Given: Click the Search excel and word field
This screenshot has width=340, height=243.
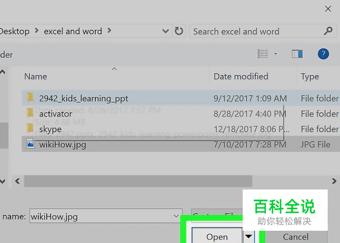Looking at the screenshot, I should [257, 31].
